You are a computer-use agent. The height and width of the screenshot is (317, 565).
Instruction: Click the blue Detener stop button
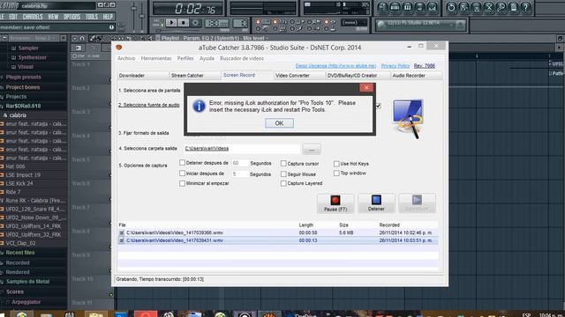[376, 203]
